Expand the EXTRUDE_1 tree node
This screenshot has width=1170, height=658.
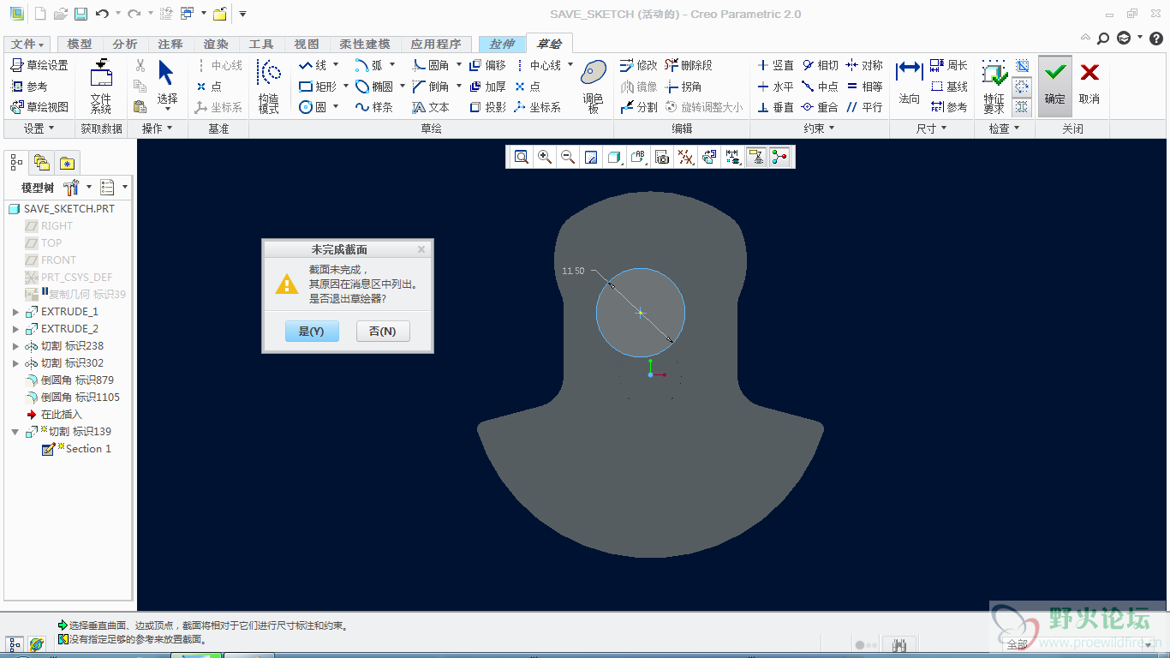pos(15,312)
